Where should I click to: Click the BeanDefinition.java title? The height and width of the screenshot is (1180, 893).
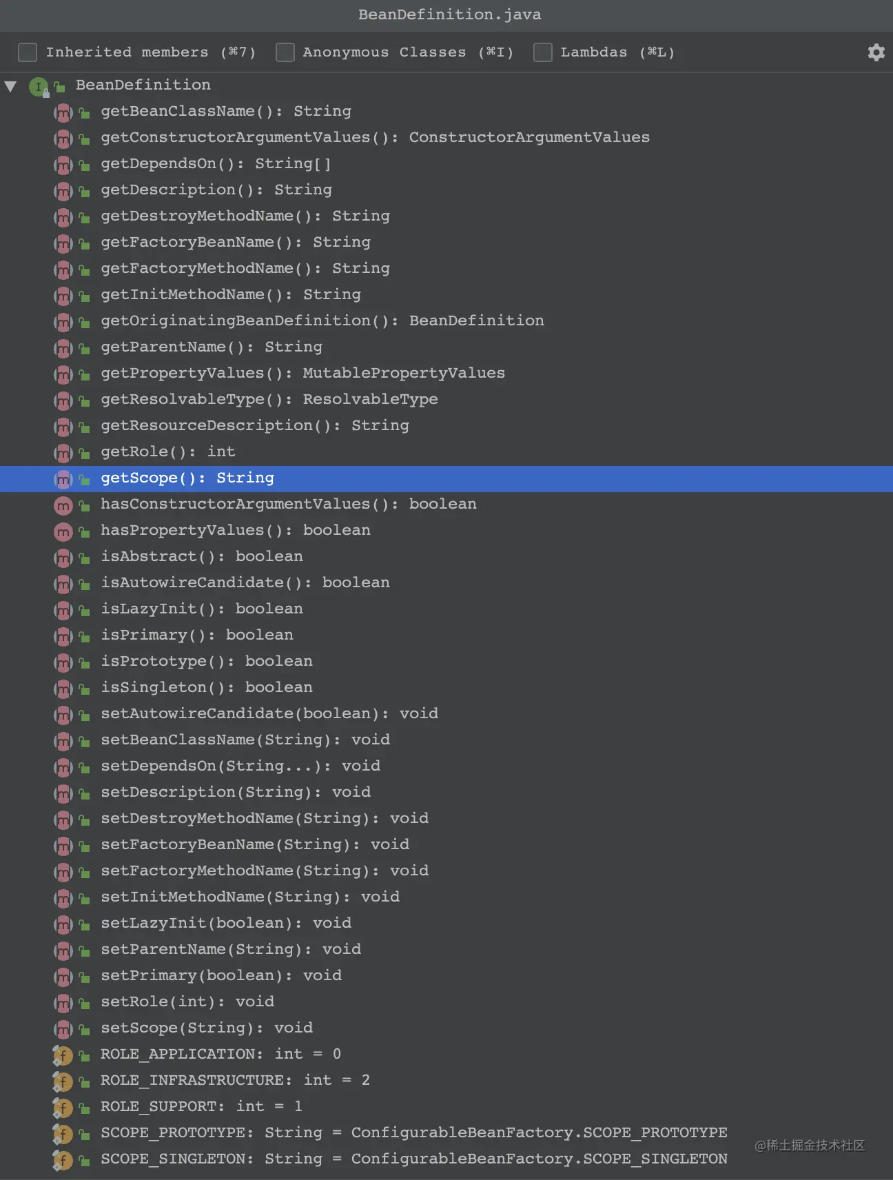[x=449, y=14]
